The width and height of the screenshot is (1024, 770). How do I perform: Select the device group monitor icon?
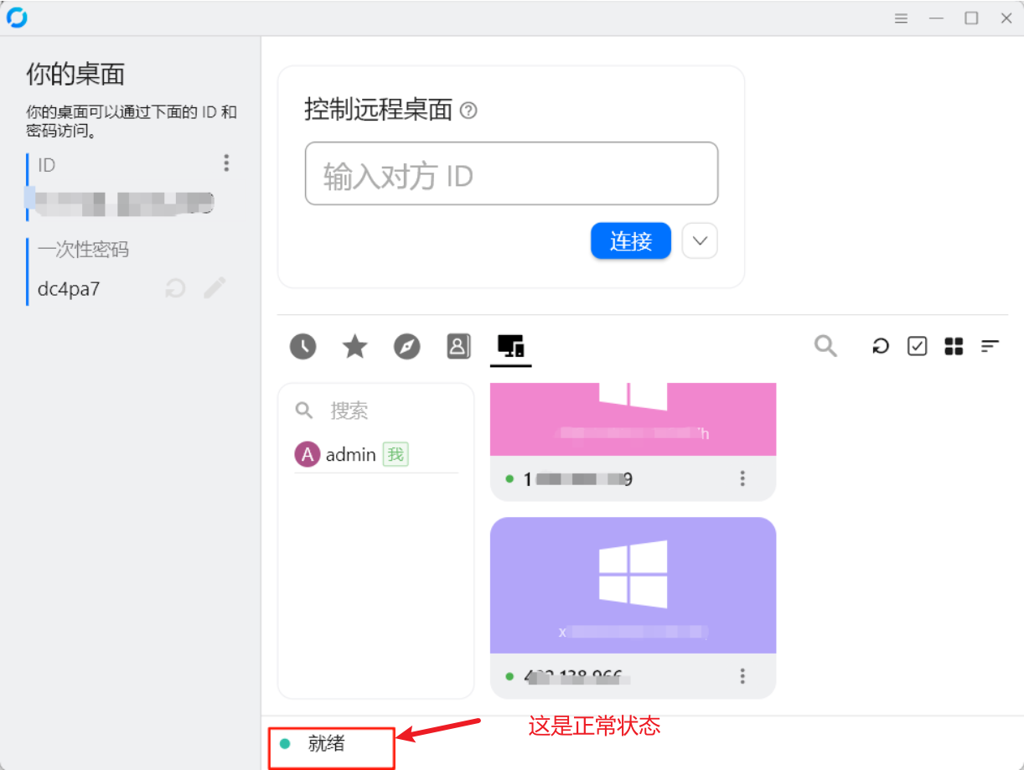(511, 346)
